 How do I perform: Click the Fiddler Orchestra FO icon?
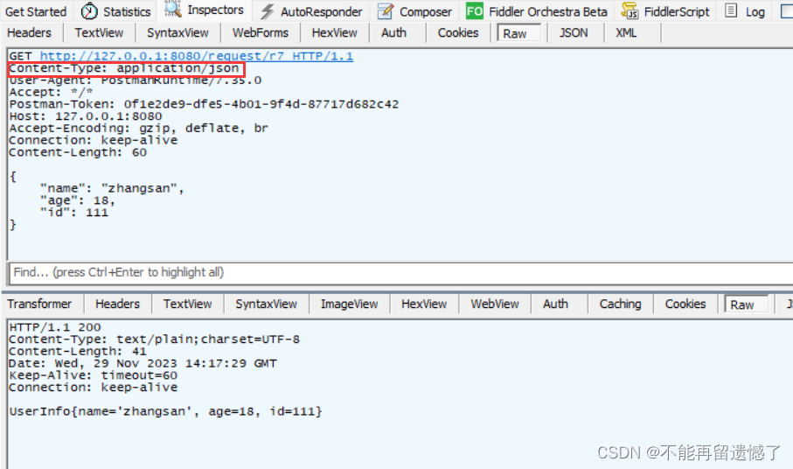pyautogui.click(x=475, y=10)
